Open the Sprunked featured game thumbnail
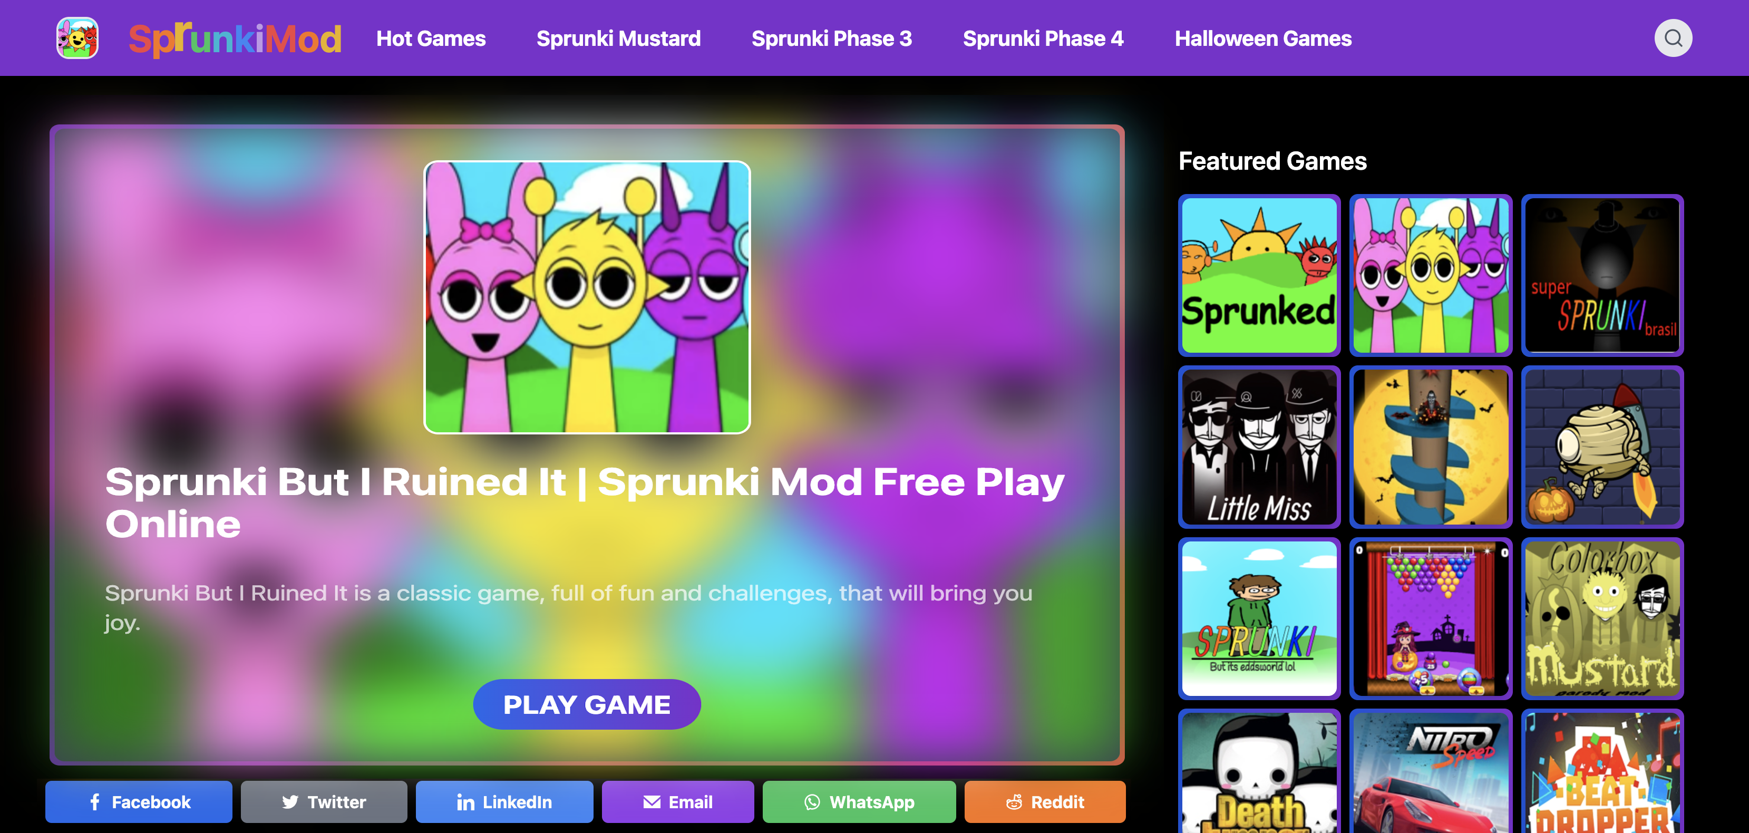The image size is (1749, 833). click(x=1259, y=275)
